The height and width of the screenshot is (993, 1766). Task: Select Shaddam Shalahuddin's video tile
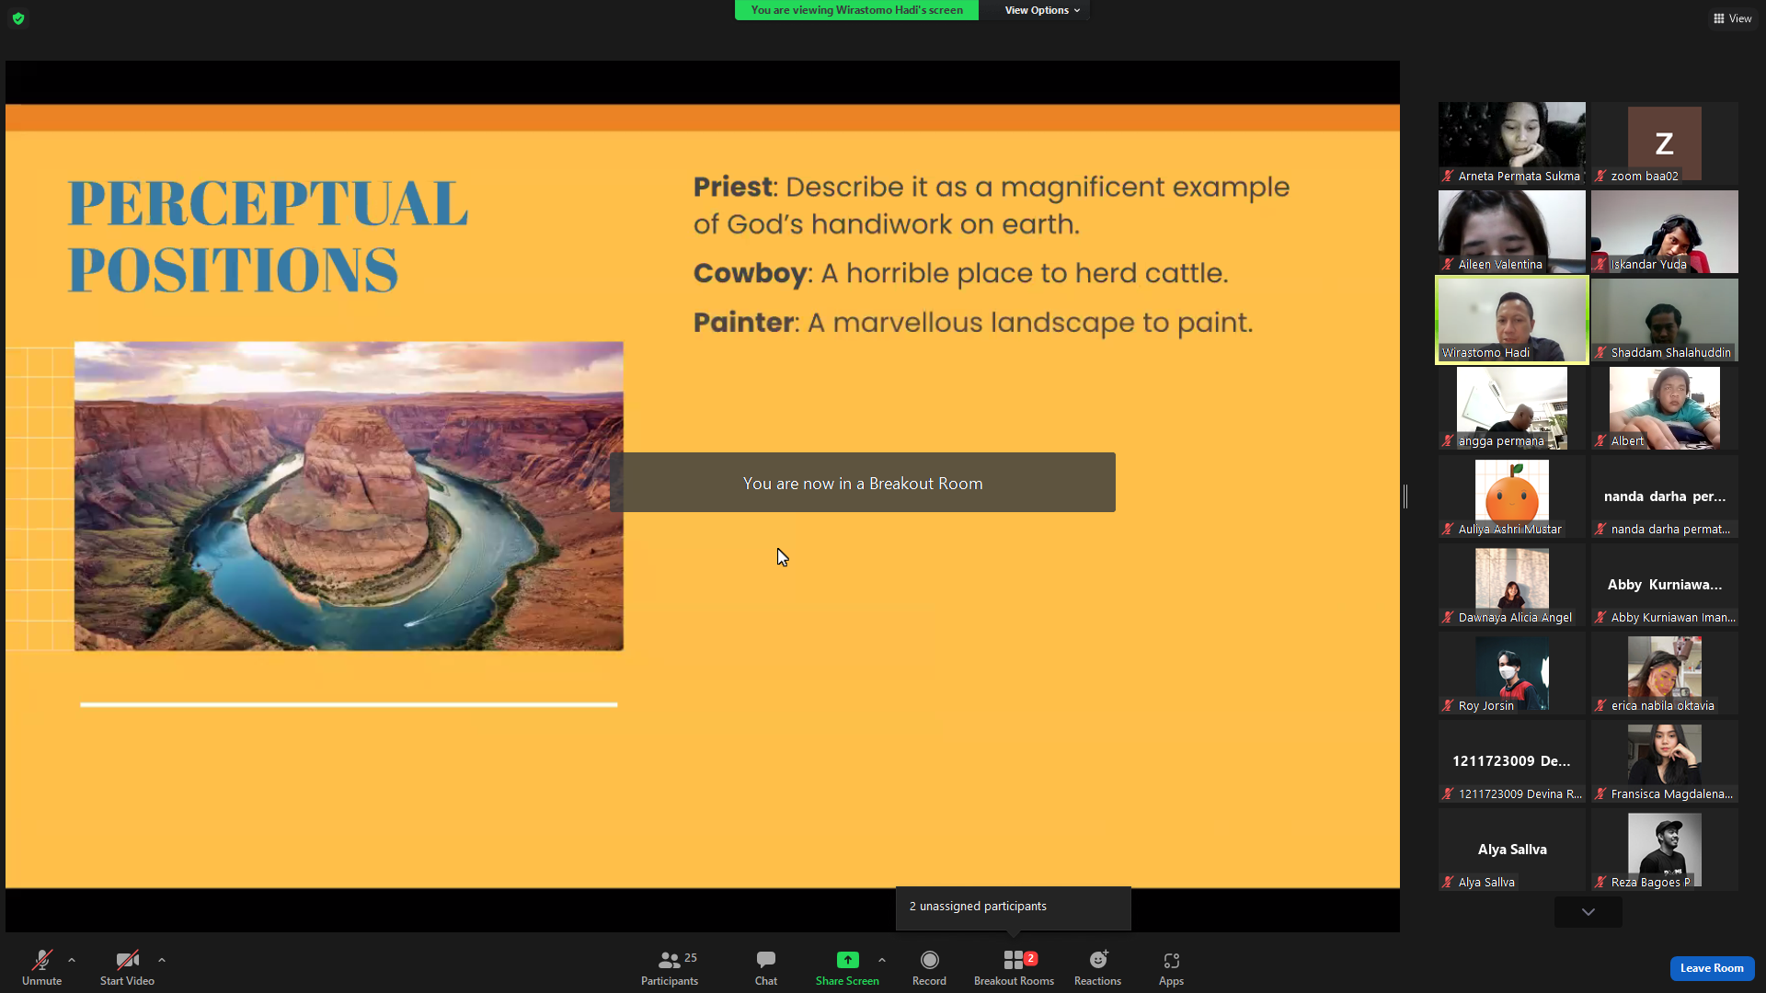1665,320
